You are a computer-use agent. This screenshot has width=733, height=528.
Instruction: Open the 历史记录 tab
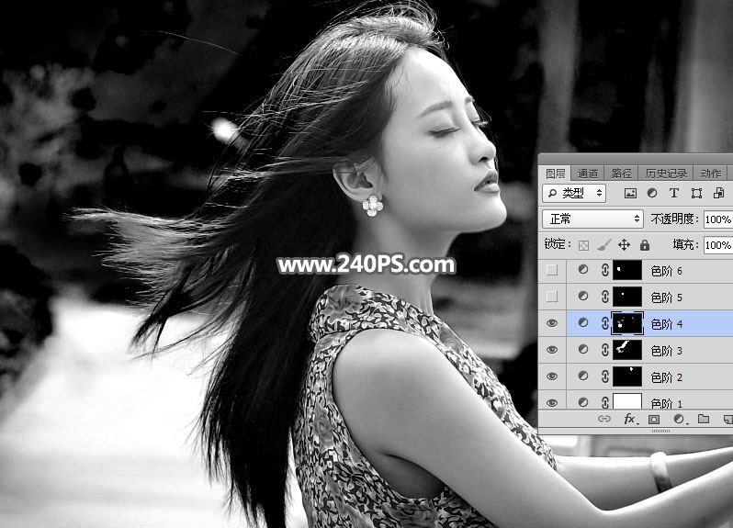point(666,174)
